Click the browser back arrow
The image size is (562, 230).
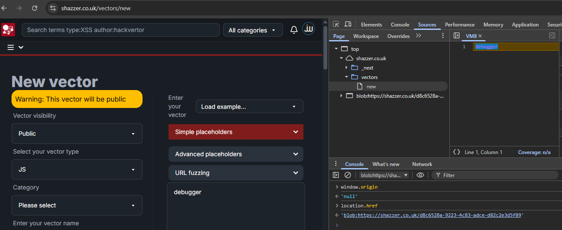pyautogui.click(x=4, y=8)
